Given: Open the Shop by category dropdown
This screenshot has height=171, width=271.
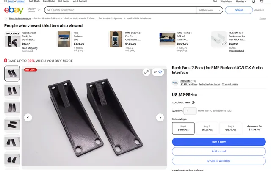Looking at the screenshot, I should [33, 10].
